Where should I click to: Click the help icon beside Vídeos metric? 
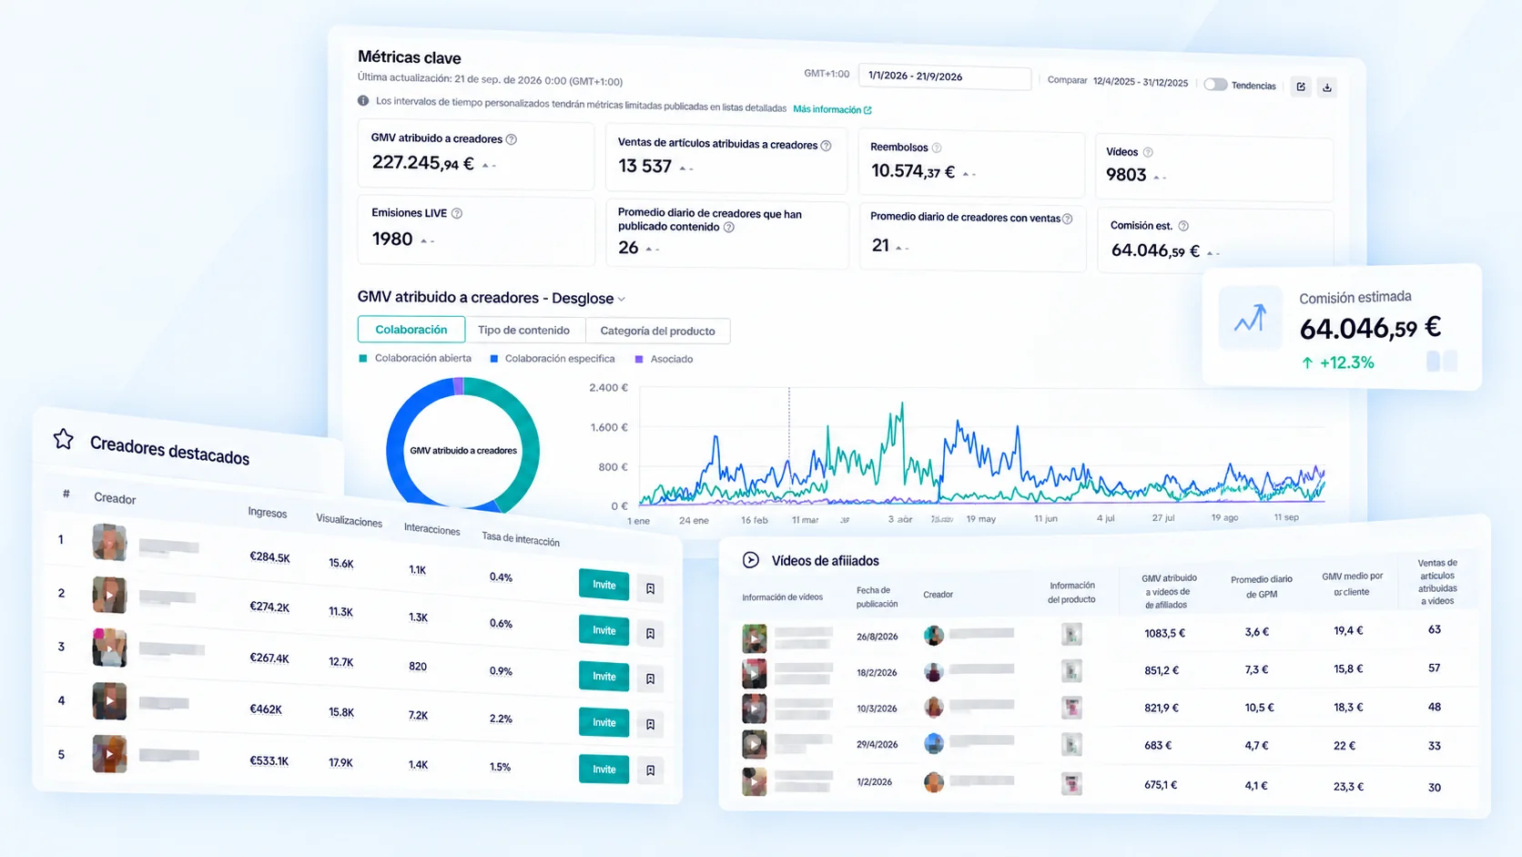click(x=1148, y=152)
